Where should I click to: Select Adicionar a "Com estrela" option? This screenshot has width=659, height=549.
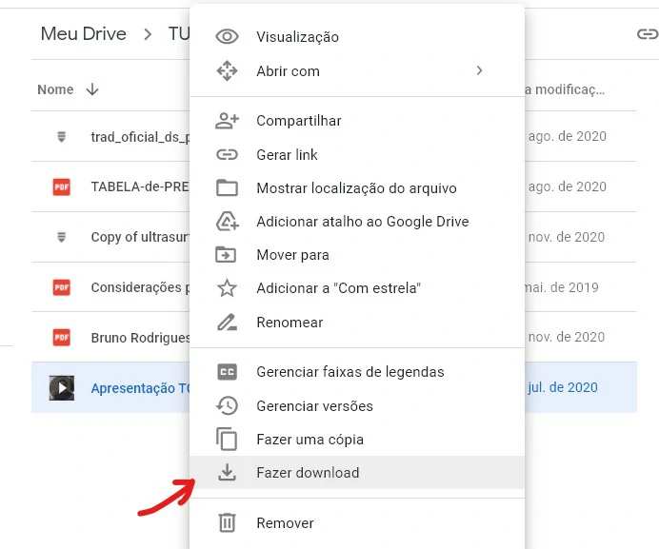(x=357, y=288)
